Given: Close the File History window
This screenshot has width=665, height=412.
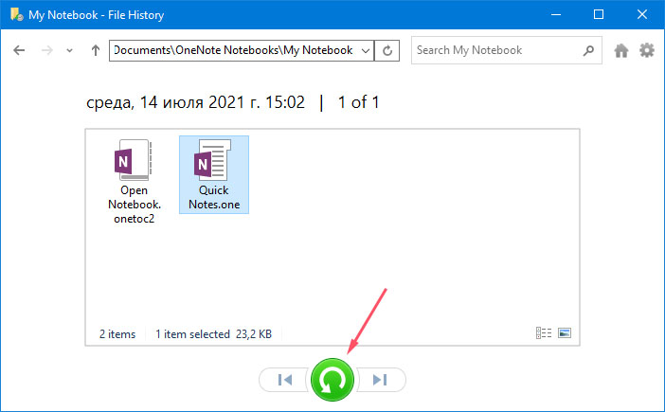Looking at the screenshot, I should pos(642,15).
